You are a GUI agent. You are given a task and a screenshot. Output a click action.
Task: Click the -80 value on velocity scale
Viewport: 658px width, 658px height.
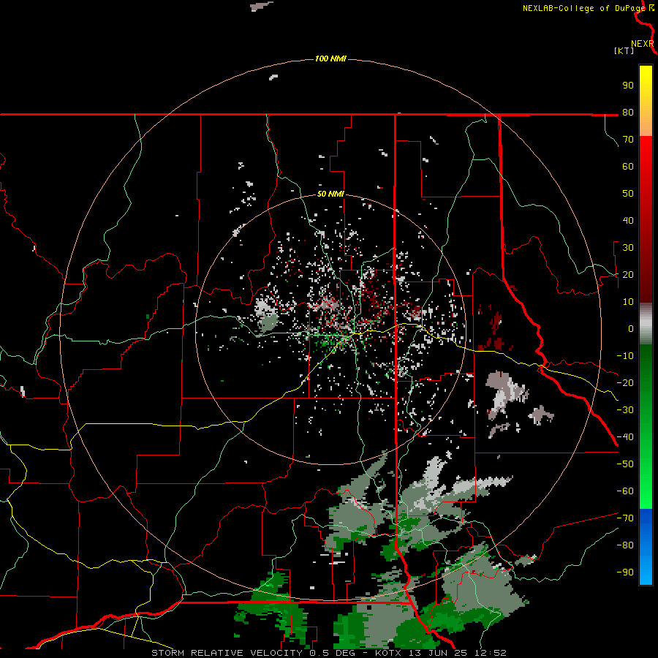(625, 545)
